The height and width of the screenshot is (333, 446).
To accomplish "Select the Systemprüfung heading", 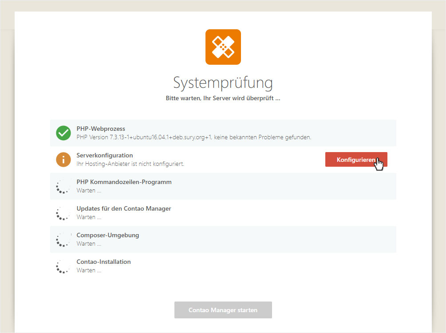I will click(223, 83).
